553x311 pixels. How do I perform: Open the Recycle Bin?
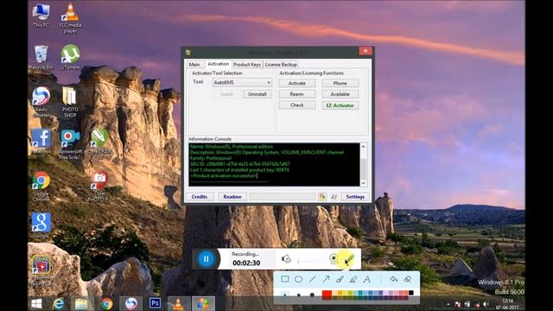41,57
